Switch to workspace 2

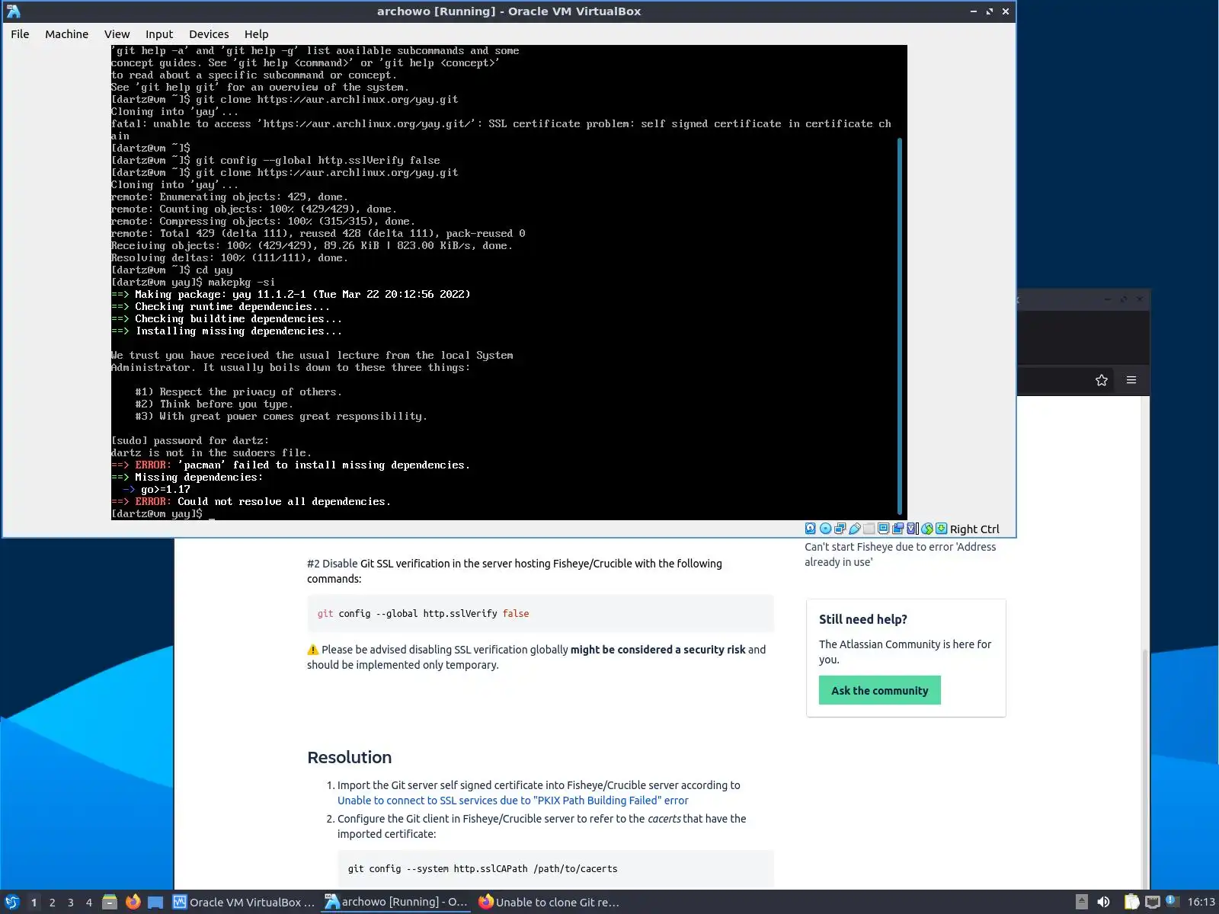point(52,903)
